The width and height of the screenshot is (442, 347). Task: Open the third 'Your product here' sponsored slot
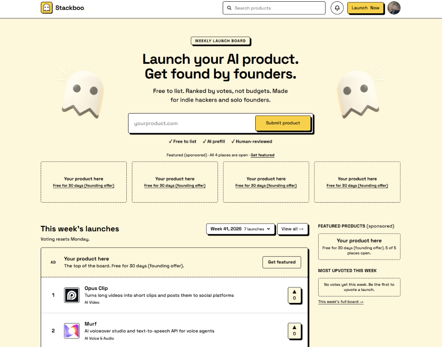tap(266, 182)
